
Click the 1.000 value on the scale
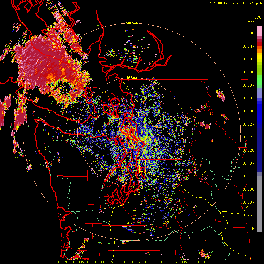coord(248,33)
